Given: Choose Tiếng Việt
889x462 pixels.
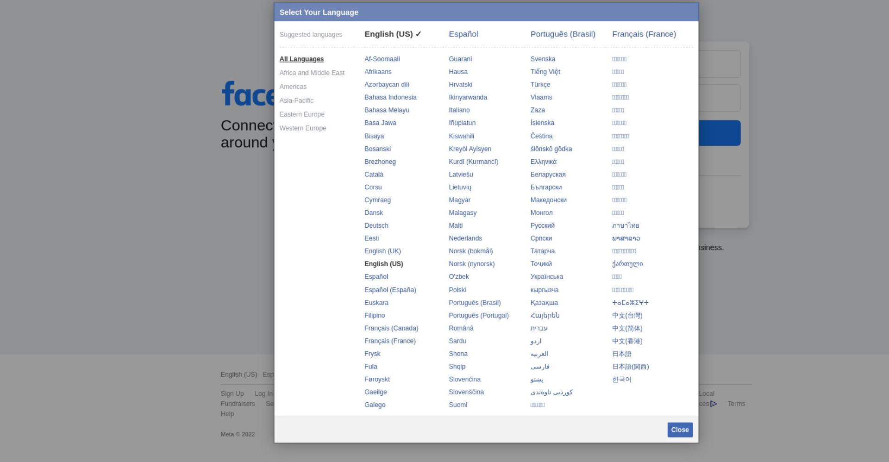Looking at the screenshot, I should point(545,72).
